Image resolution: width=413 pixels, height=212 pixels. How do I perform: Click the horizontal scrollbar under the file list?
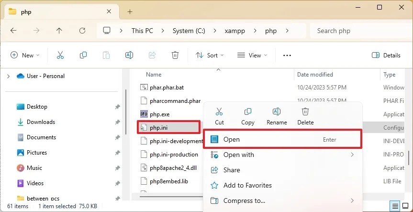tap(171, 196)
